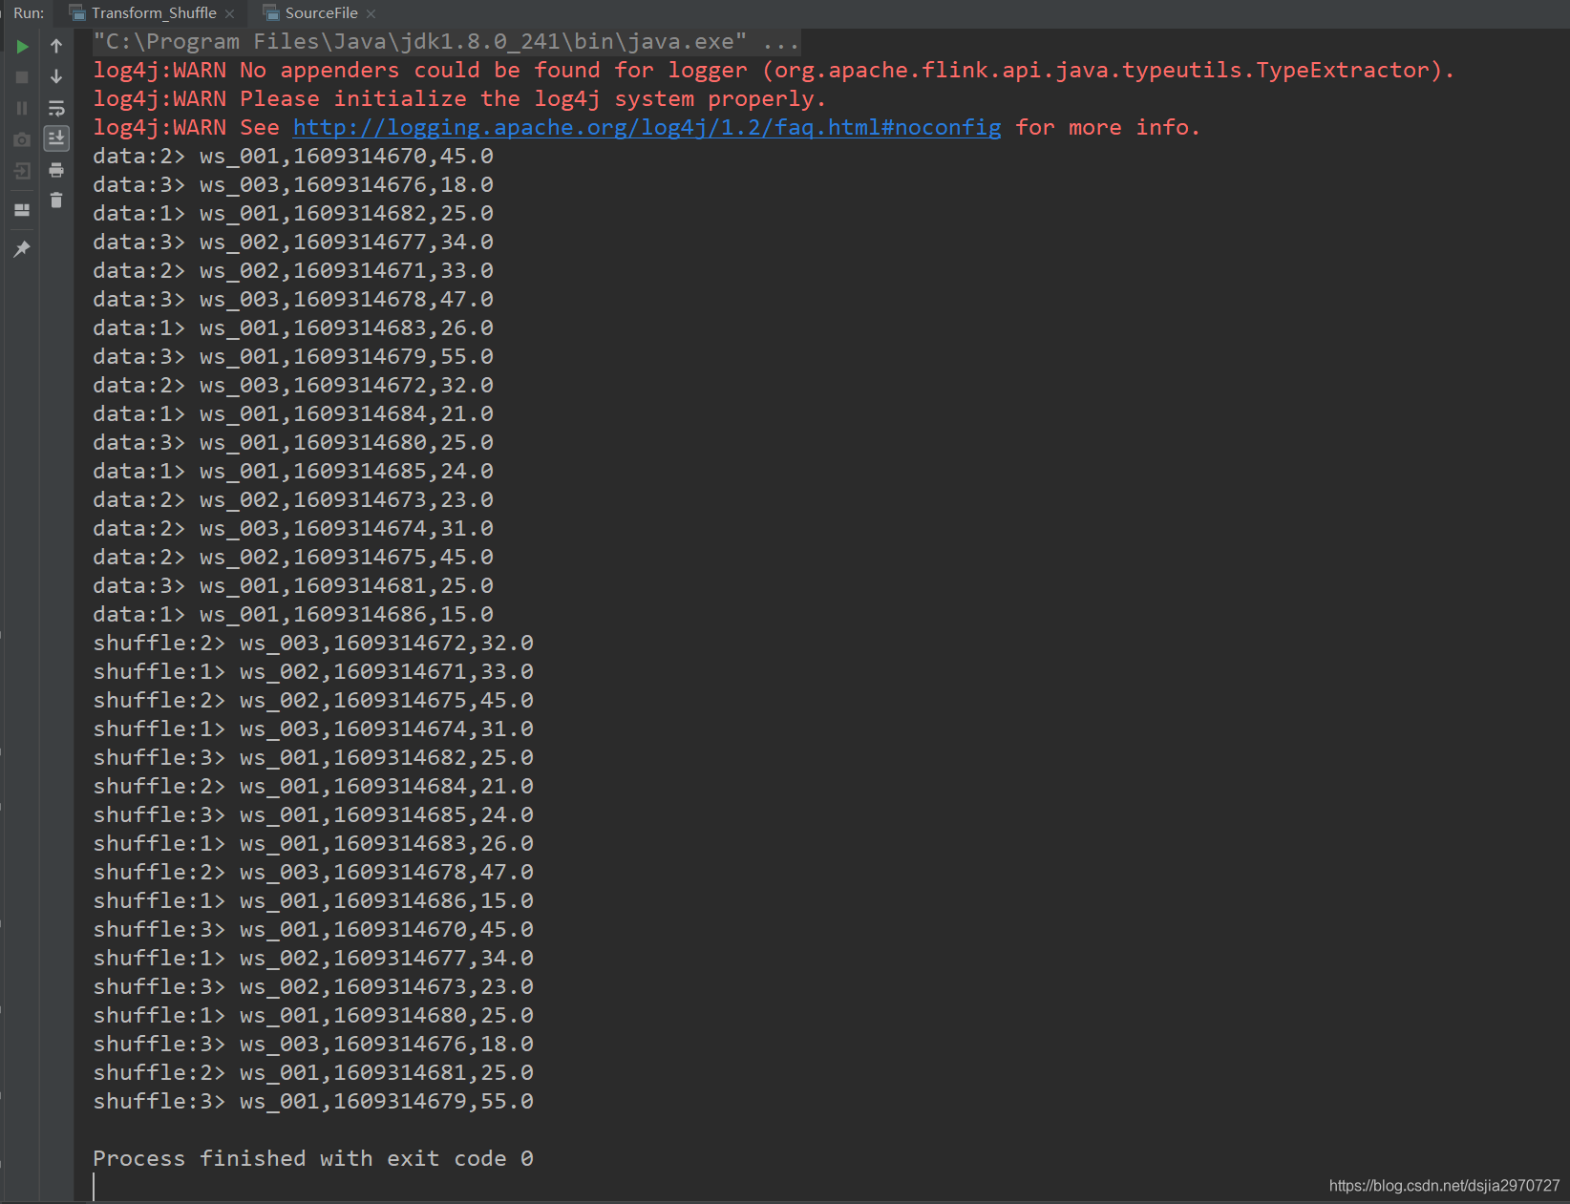Click the 'Please initialize the log4j system' line
1570x1204 pixels.
[458, 99]
